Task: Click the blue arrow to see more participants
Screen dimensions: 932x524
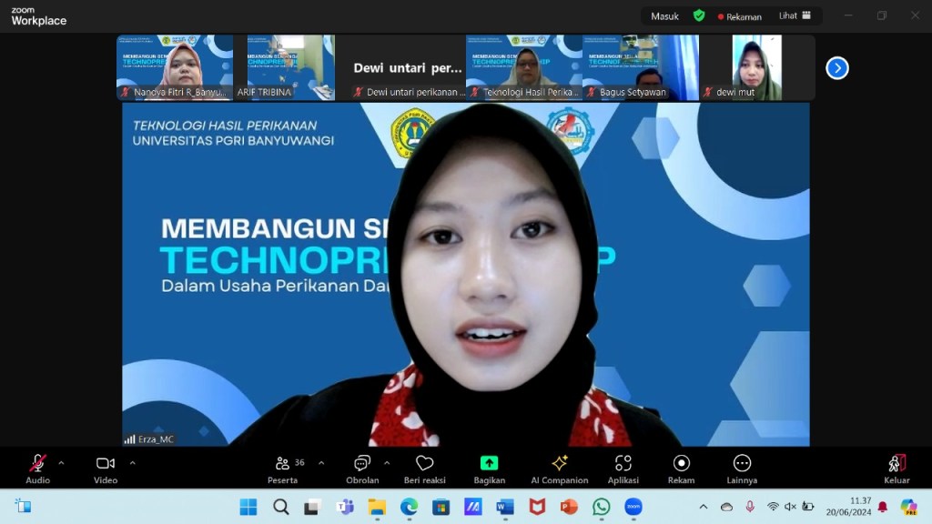Action: pos(836,68)
